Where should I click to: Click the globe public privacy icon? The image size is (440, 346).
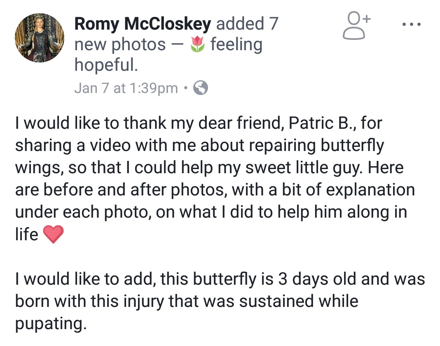201,88
